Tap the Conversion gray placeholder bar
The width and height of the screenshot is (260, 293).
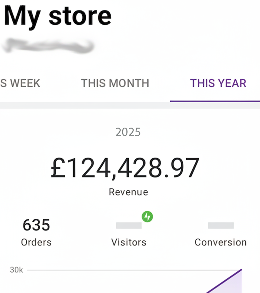pyautogui.click(x=221, y=226)
